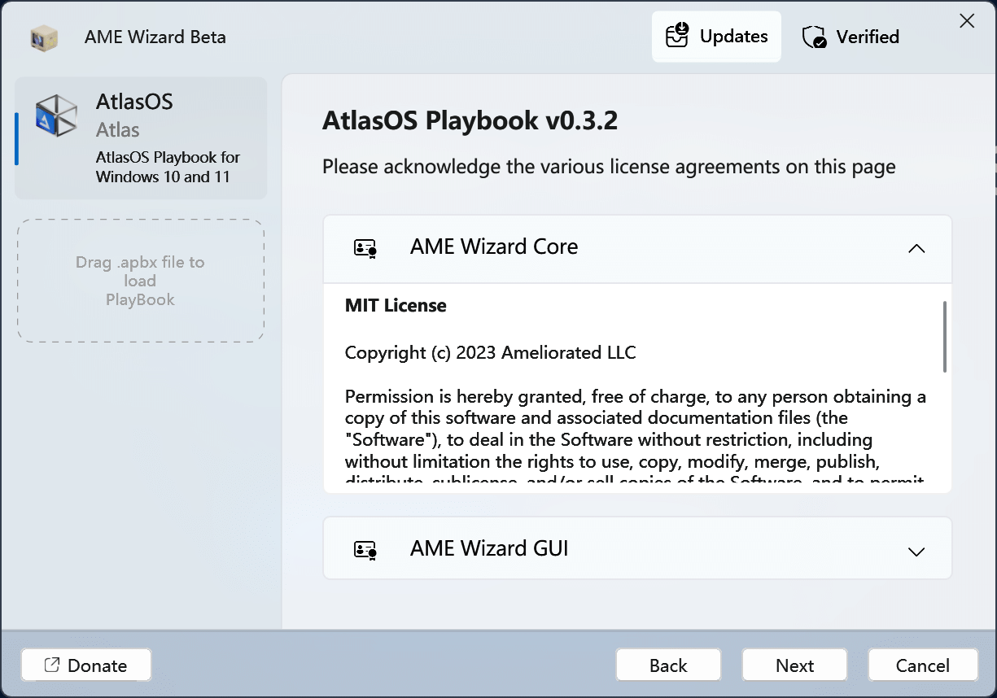Click the 'AME Wizard GUI' header label
997x698 pixels.
[489, 548]
